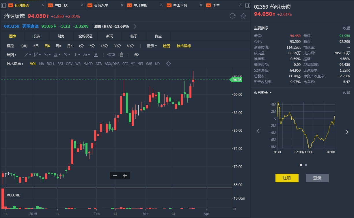Viewport: 354px width, 218px height.
Task: Open A-share code 603259 link
Action: pos(12,26)
